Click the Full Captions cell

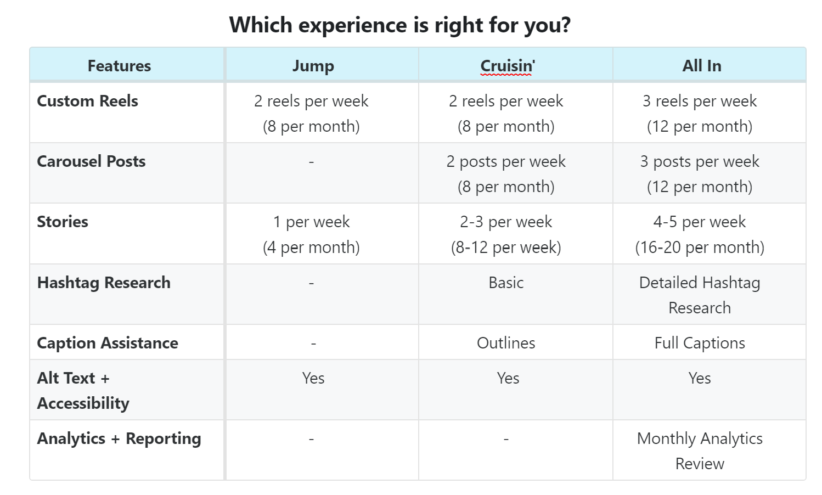pyautogui.click(x=700, y=343)
